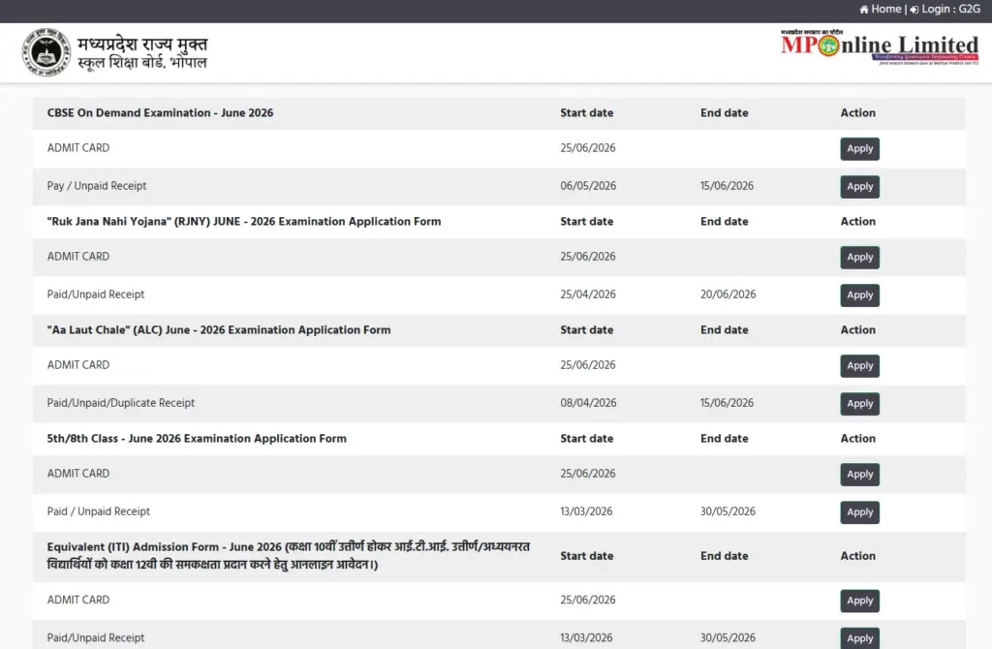Select the Ruk Jana Nahi Yojana section heading

point(243,222)
